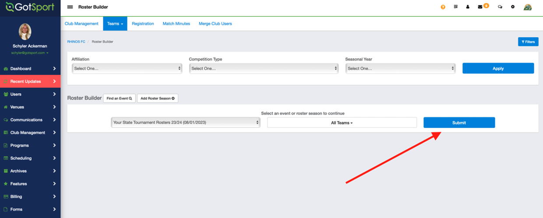Open the settings gear icon

click(x=513, y=7)
